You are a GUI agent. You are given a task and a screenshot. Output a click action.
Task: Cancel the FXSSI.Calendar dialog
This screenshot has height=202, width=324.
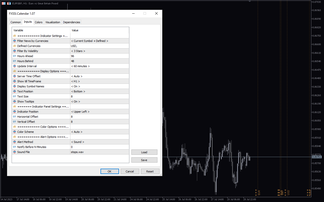(130, 171)
